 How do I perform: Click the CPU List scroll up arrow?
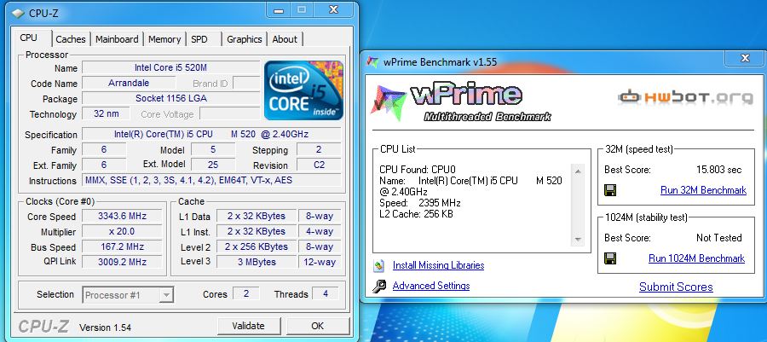coord(578,171)
